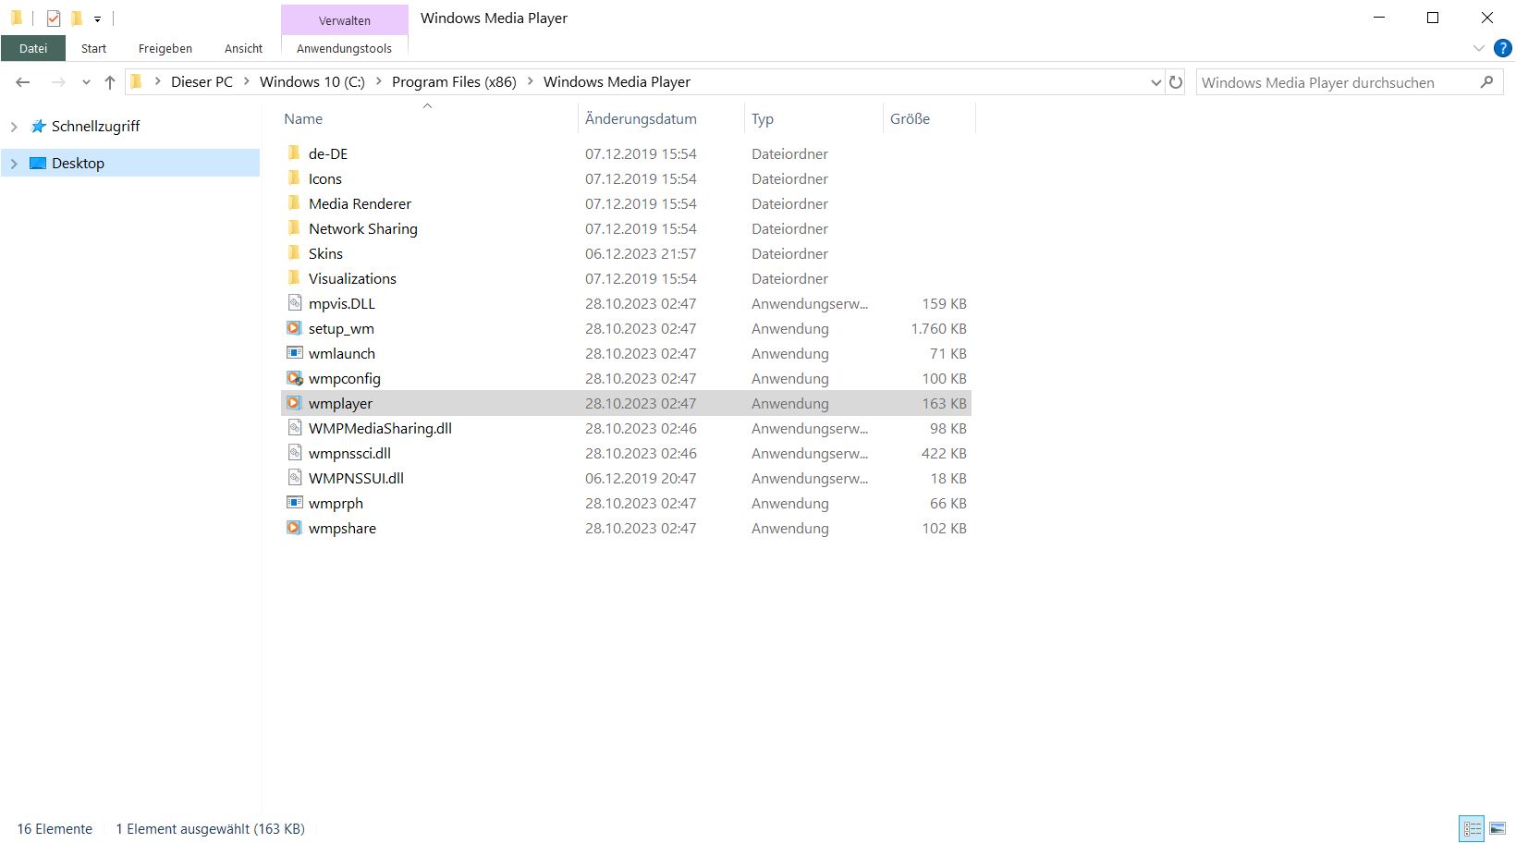Click Properties quick access toolbar icon
The width and height of the screenshot is (1516, 843).
(54, 18)
